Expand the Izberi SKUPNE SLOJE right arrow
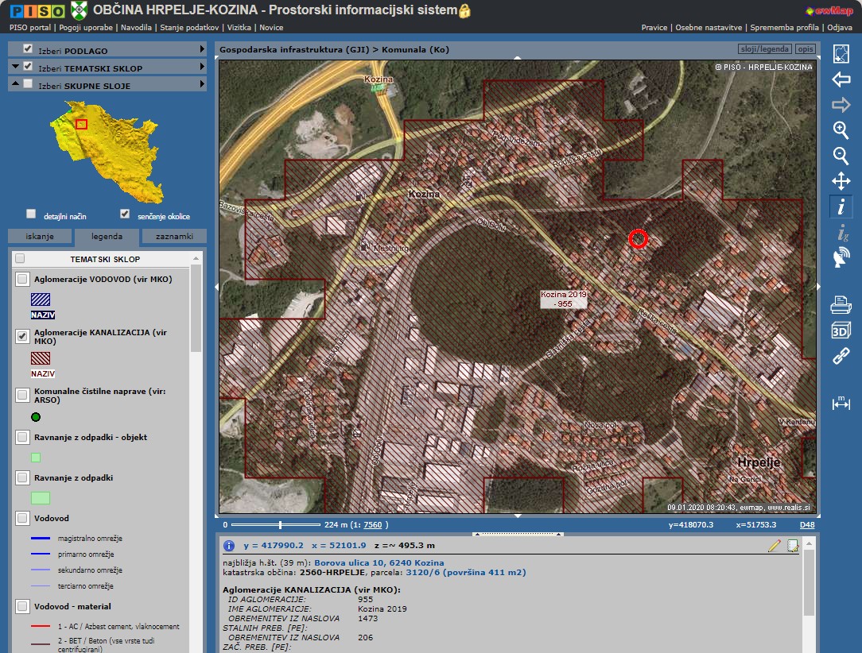 203,84
